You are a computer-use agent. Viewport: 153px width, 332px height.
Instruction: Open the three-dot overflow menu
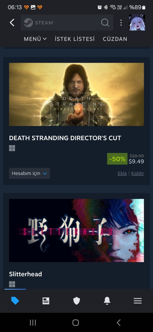tap(121, 22)
